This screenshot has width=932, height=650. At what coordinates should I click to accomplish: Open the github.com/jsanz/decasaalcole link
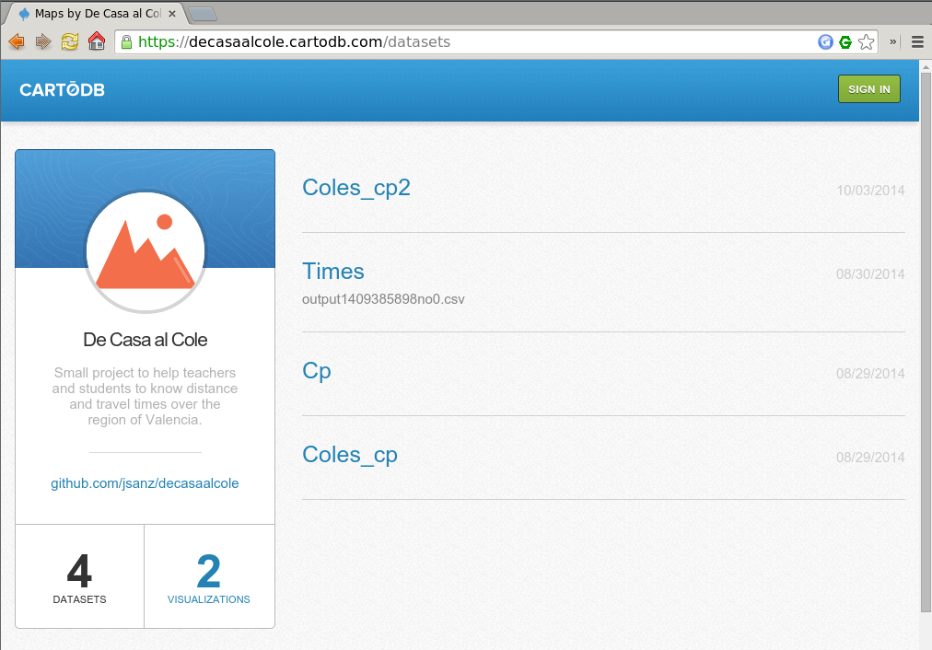[x=145, y=483]
